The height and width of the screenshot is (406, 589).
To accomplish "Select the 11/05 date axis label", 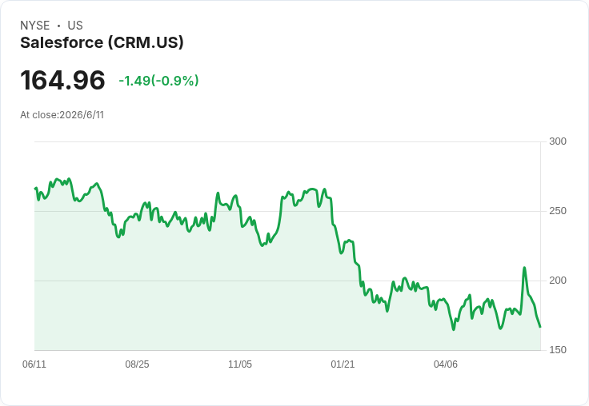I will coord(240,364).
